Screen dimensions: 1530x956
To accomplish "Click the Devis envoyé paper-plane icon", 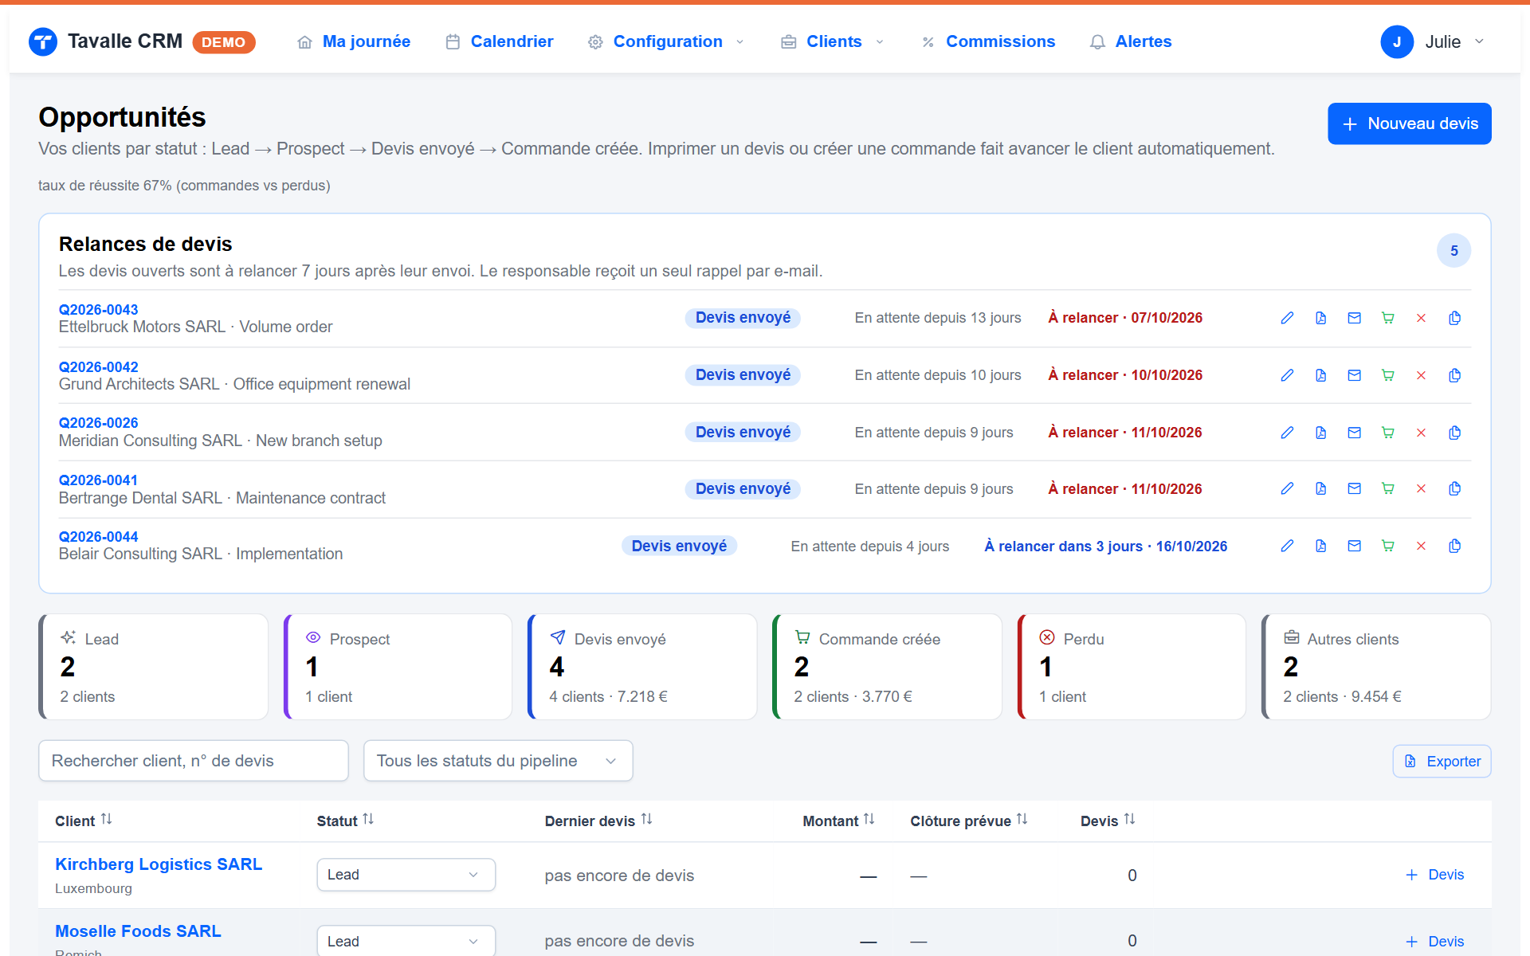I will 558,637.
